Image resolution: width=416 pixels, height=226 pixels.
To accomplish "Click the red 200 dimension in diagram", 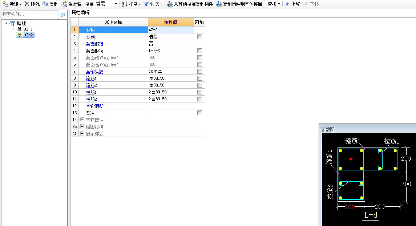I will coord(350,207).
